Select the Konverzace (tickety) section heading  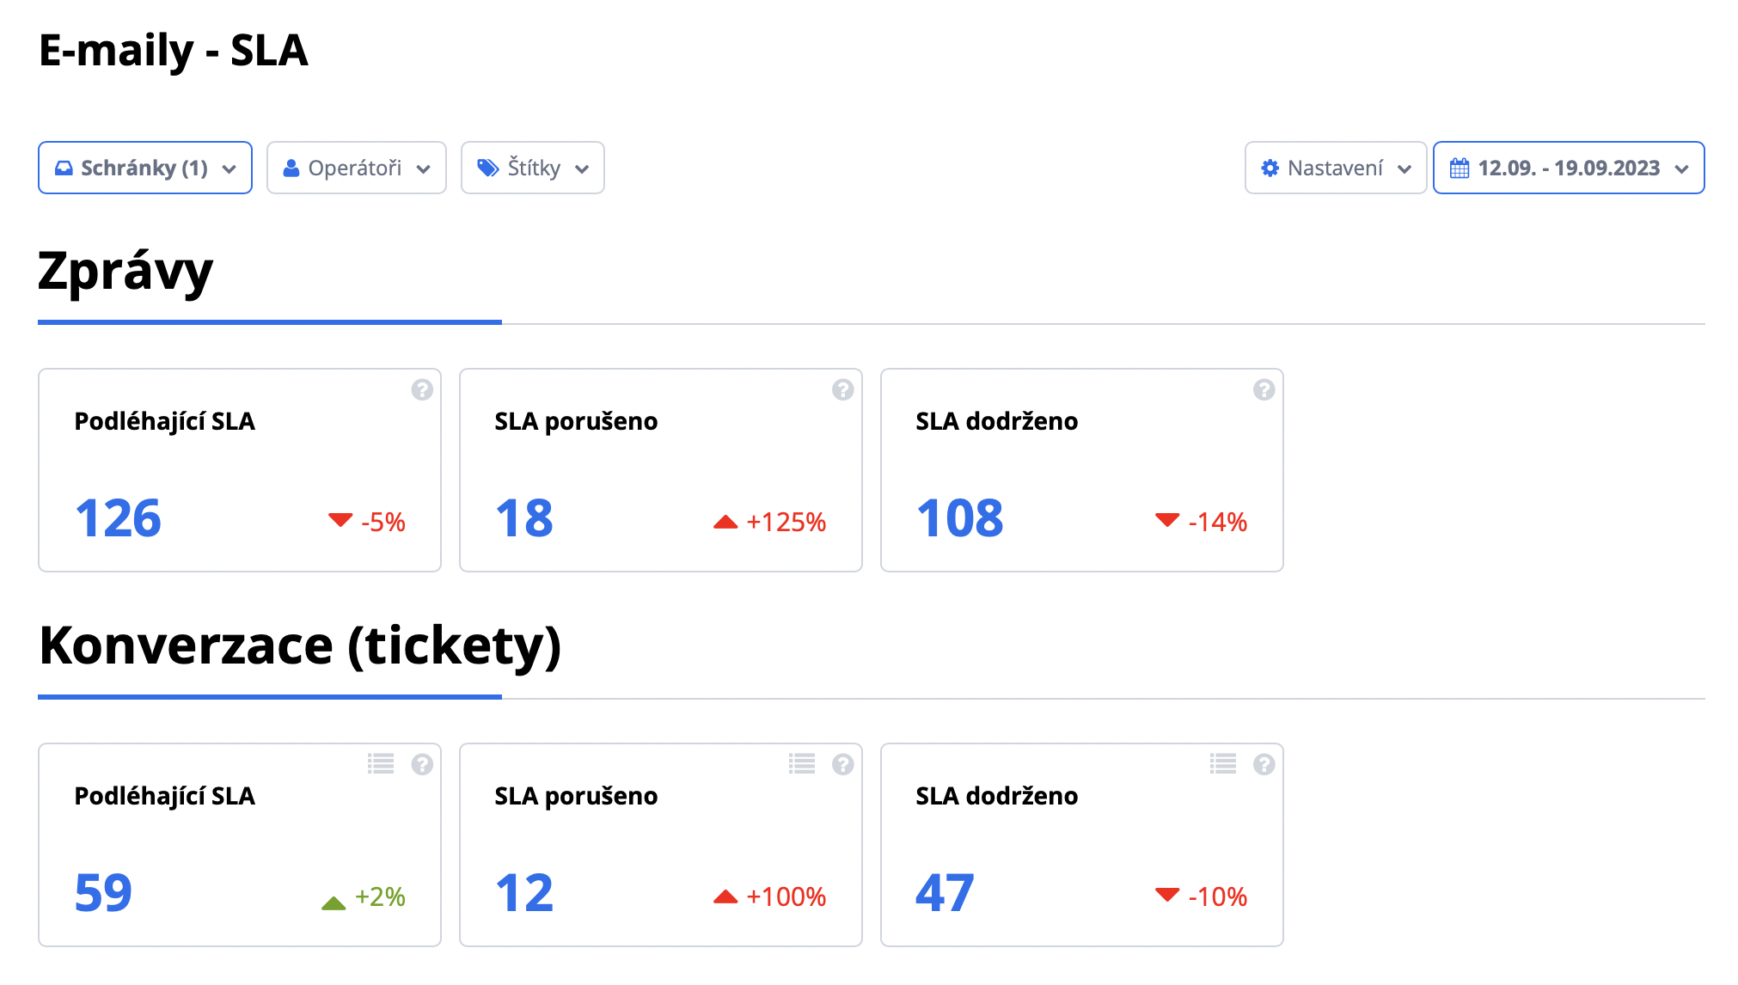300,645
